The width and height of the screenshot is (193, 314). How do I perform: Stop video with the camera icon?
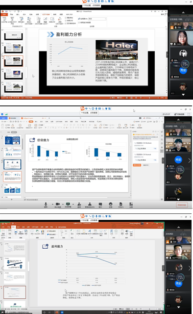point(58,204)
